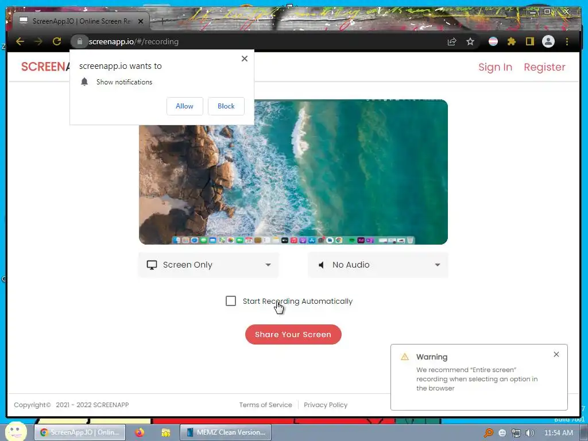Screen dimensions: 588x441
Task: Click the browser forward arrow
Action: 38,41
